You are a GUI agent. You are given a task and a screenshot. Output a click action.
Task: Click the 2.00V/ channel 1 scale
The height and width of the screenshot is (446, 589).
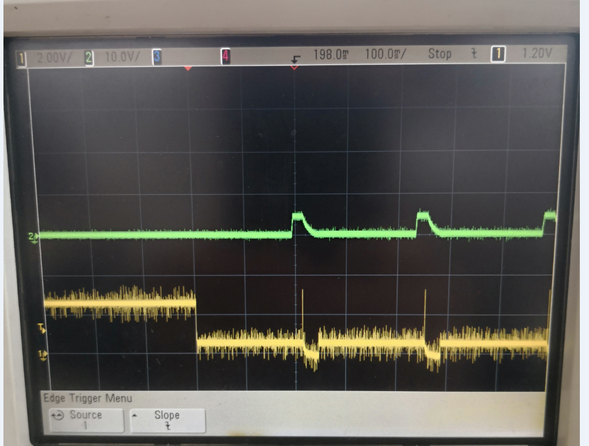coord(54,58)
